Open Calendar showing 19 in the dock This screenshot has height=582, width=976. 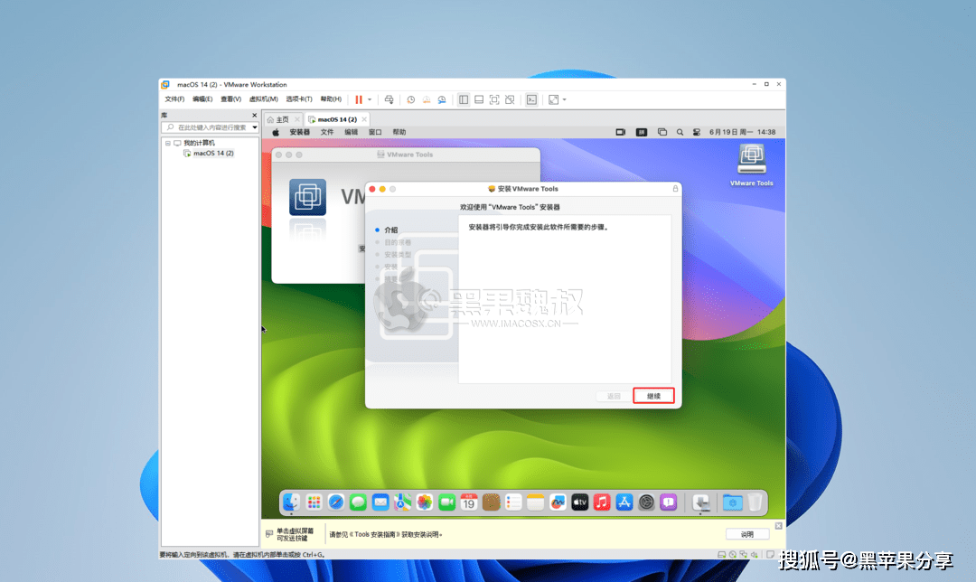[x=469, y=502]
